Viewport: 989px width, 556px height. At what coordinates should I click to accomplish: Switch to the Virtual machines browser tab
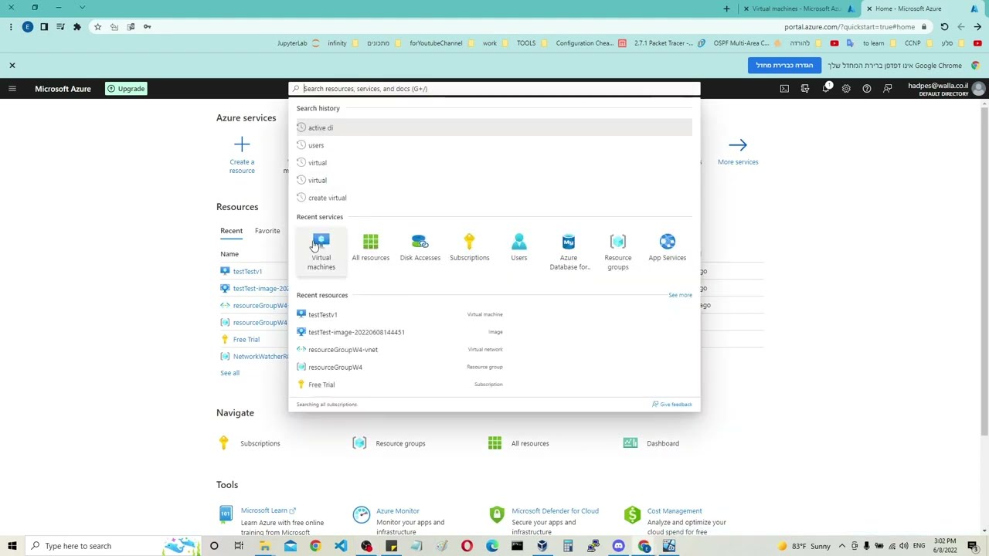(796, 8)
